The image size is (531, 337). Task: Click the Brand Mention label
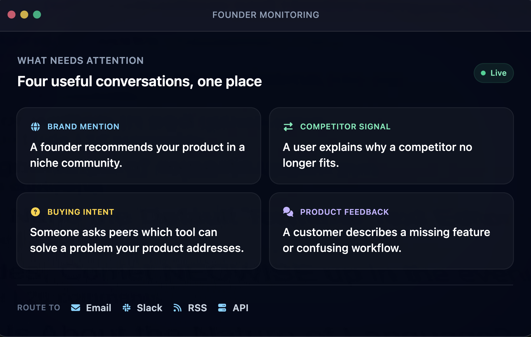83,127
